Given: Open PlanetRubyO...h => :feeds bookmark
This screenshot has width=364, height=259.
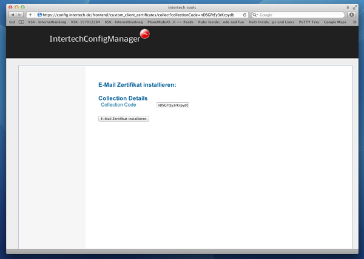Looking at the screenshot, I should pos(170,22).
